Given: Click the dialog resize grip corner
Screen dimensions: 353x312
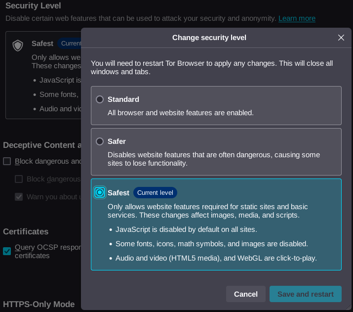Looking at the screenshot, I should pos(349,307).
